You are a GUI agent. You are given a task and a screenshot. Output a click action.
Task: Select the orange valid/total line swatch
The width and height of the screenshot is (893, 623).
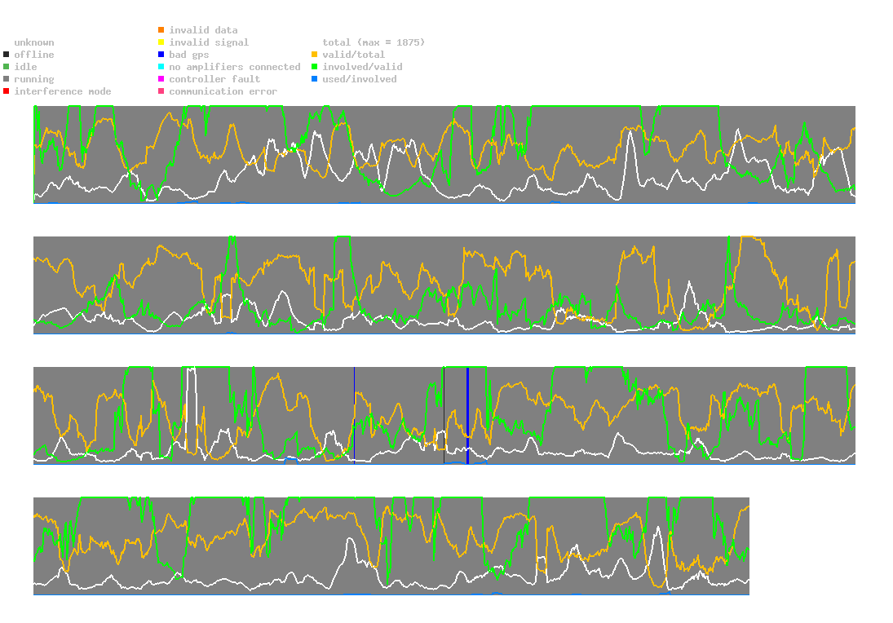click(x=315, y=55)
